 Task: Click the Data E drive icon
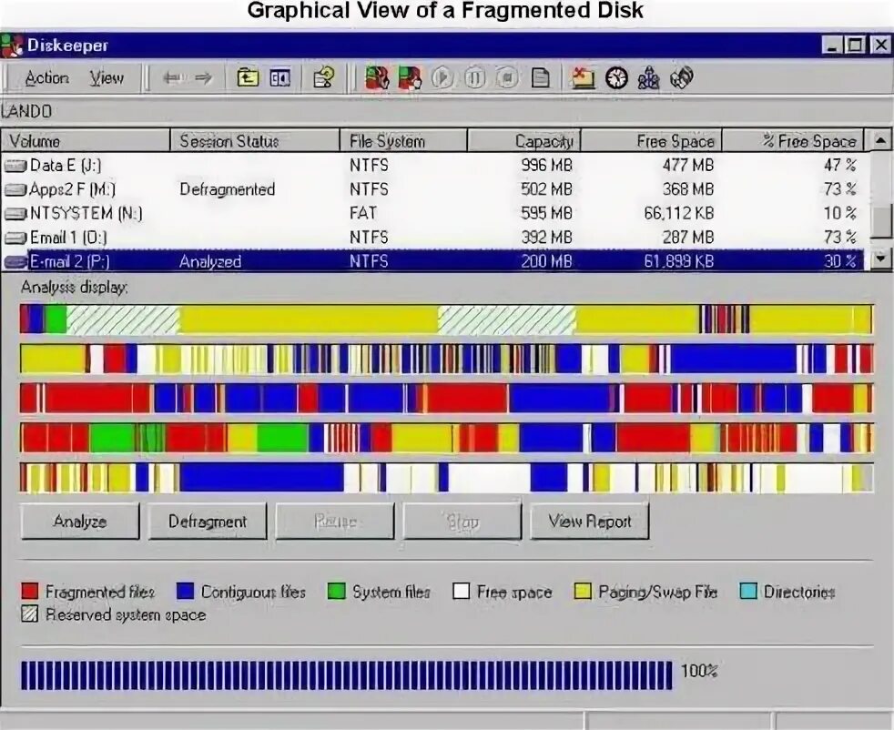click(x=15, y=166)
